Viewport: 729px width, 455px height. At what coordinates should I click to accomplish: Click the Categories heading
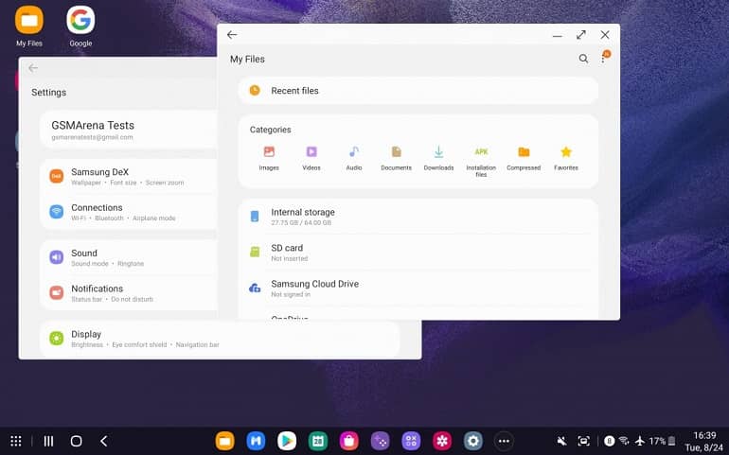pos(270,130)
